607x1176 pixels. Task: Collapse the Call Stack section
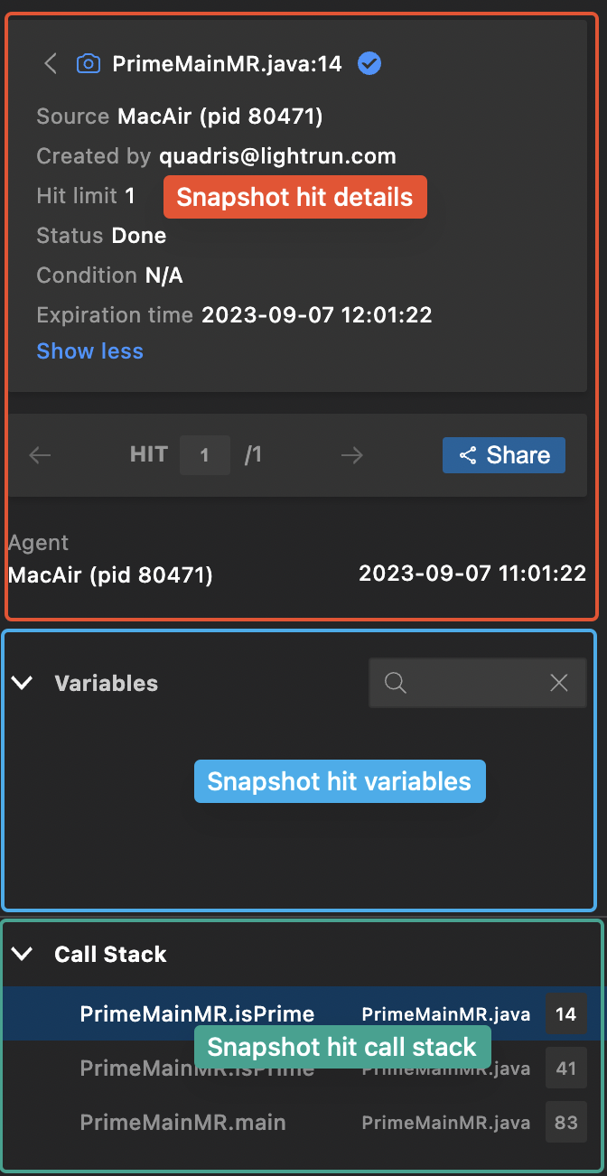23,954
